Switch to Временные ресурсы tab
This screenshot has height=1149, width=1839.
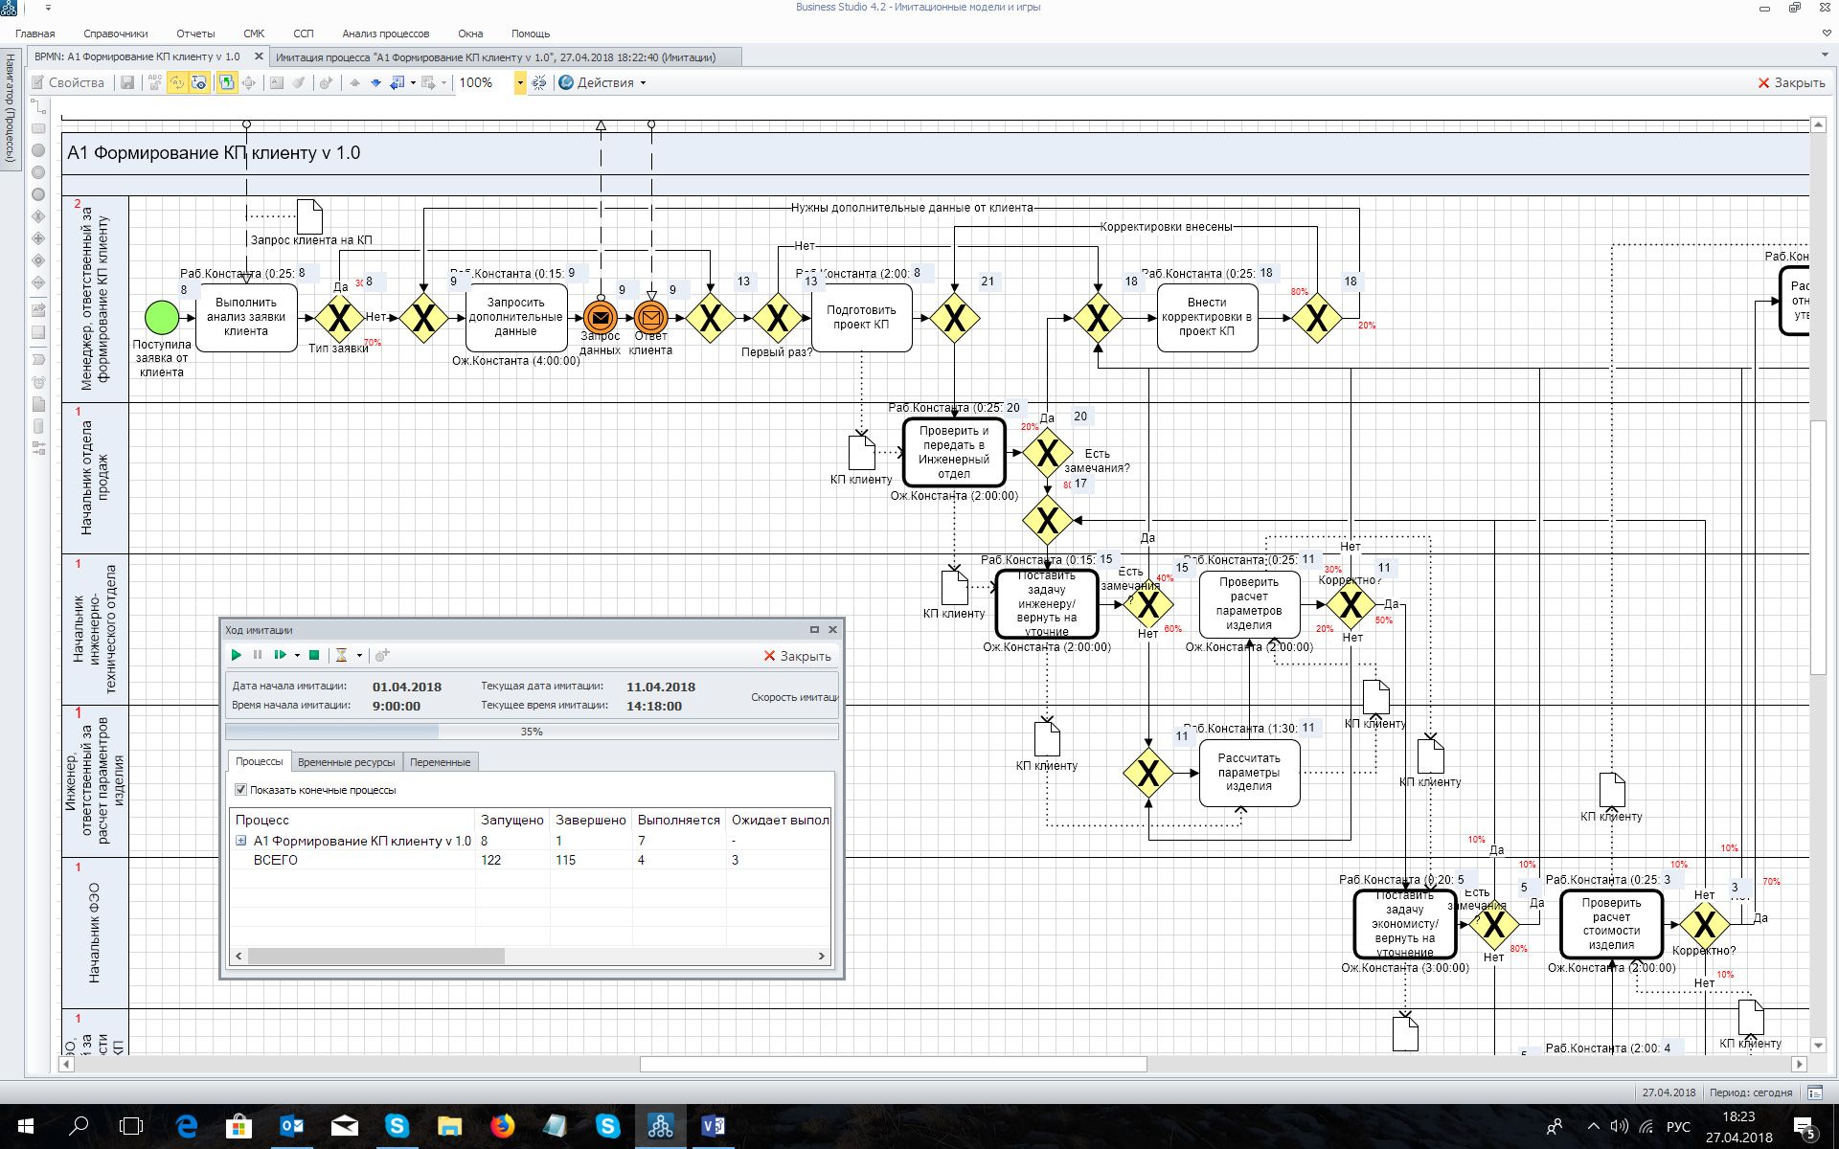coord(346,762)
